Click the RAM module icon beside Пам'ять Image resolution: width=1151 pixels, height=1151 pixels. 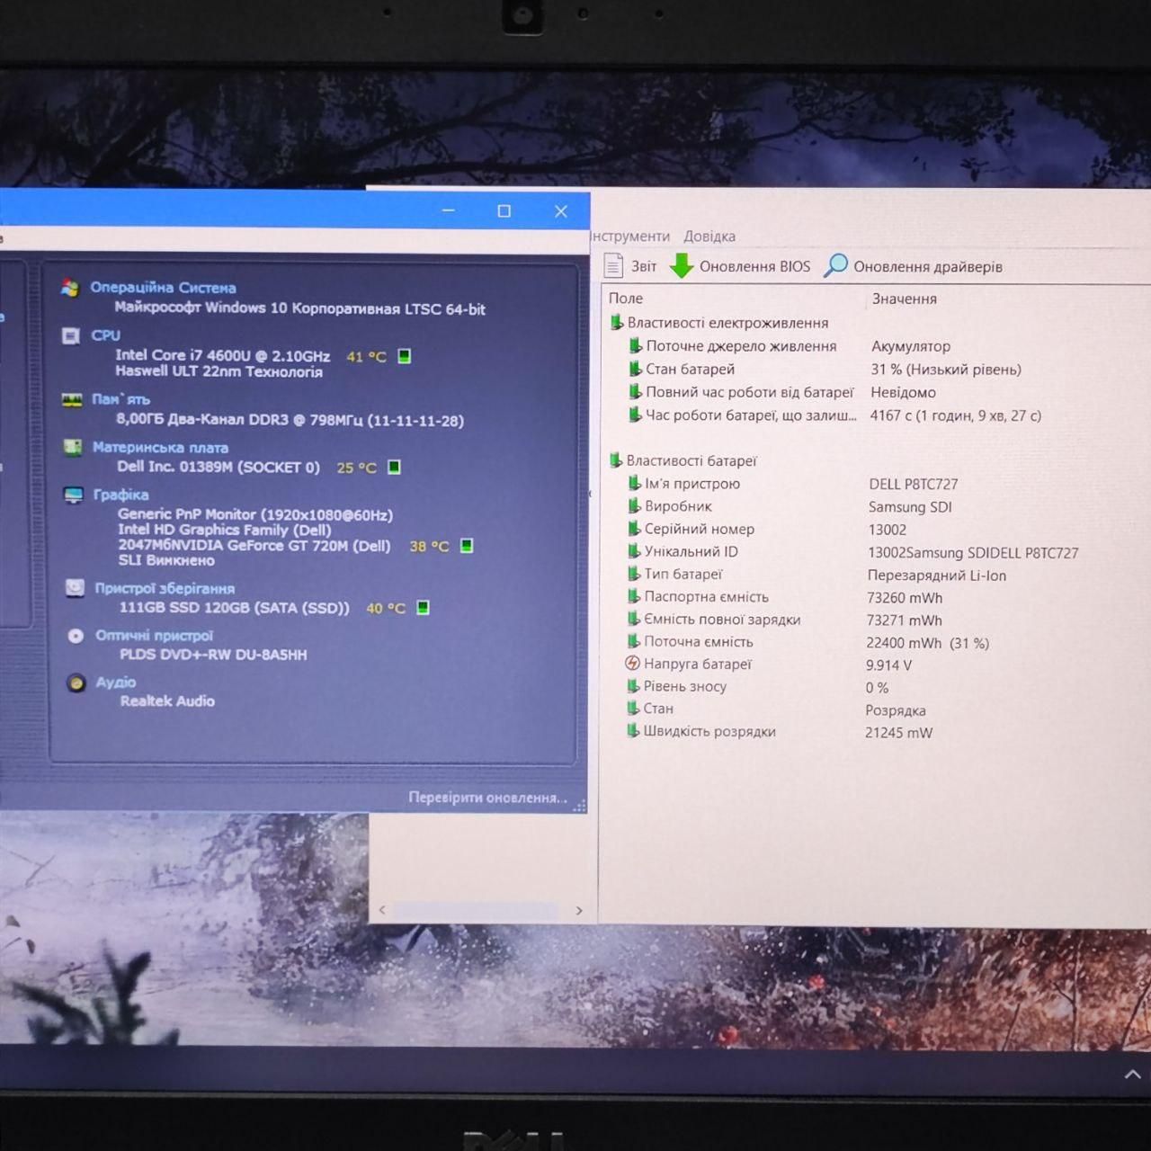click(x=72, y=399)
